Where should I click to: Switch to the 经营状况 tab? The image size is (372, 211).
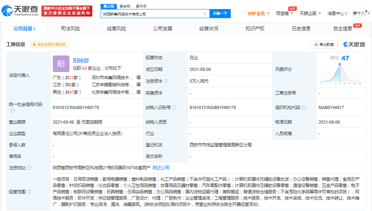pyautogui.click(x=209, y=29)
